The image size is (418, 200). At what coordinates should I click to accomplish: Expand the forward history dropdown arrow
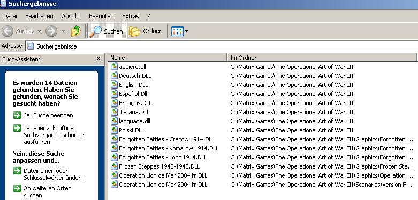point(64,31)
